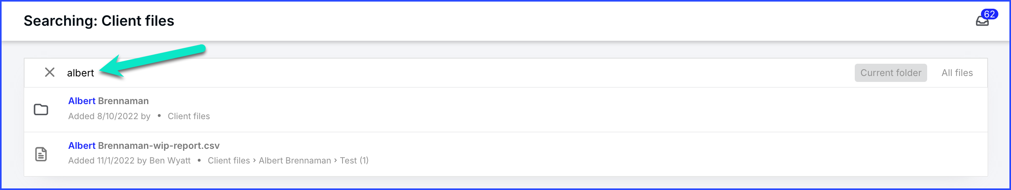The width and height of the screenshot is (1011, 190).
Task: Click the 62 notification badge
Action: pyautogui.click(x=989, y=14)
